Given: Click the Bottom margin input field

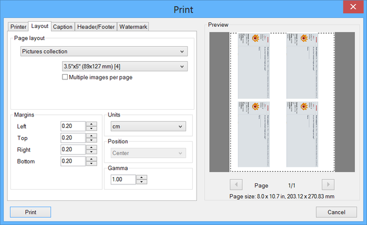Looking at the screenshot, I should point(73,161).
